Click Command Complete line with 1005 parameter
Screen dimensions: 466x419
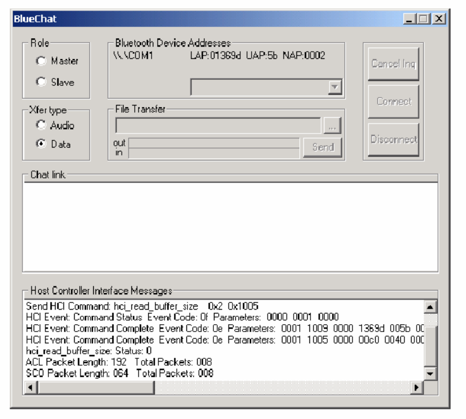pyautogui.click(x=225, y=340)
